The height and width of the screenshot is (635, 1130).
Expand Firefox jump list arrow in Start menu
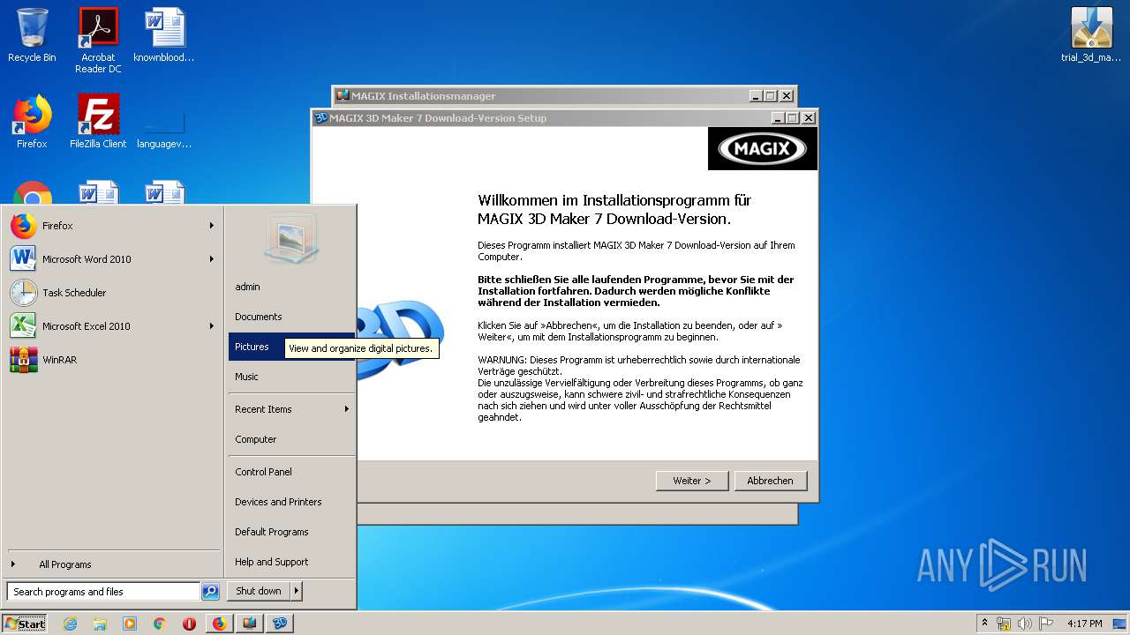pyautogui.click(x=212, y=226)
